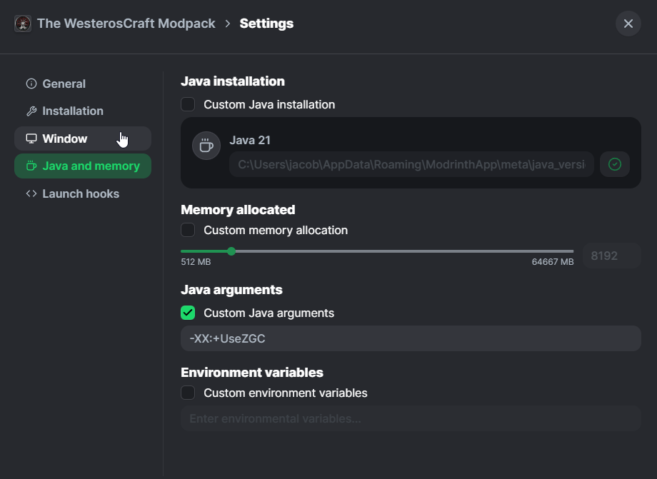Open the Launch hooks tab
657x479 pixels.
[83, 194]
